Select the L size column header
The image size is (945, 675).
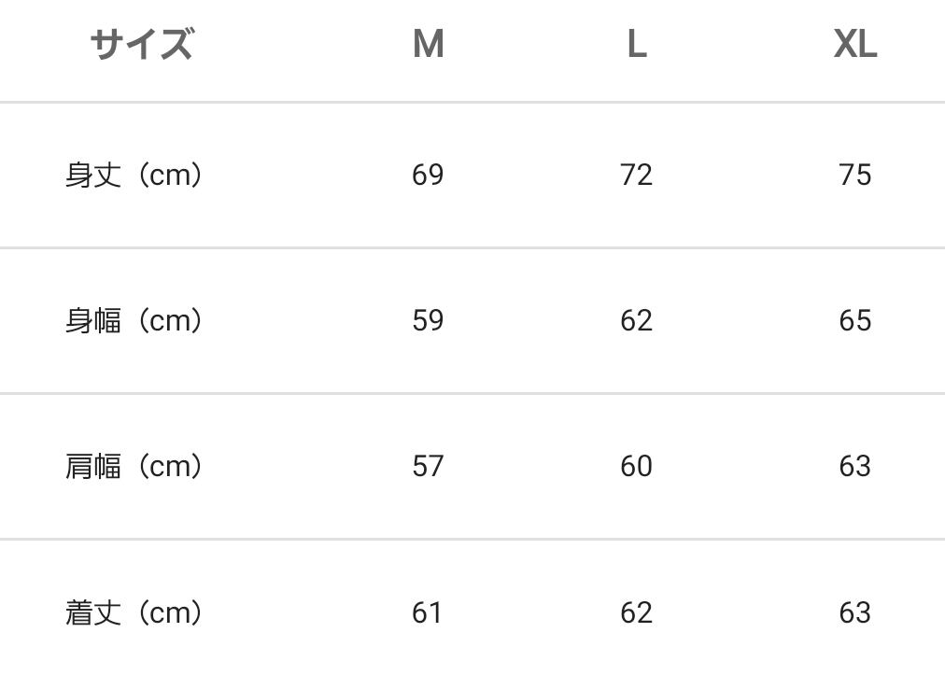pyautogui.click(x=637, y=44)
